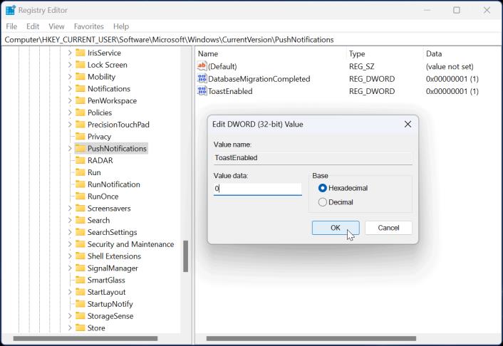The height and width of the screenshot is (346, 503).
Task: Select the SignalManager key label
Action: tap(113, 268)
